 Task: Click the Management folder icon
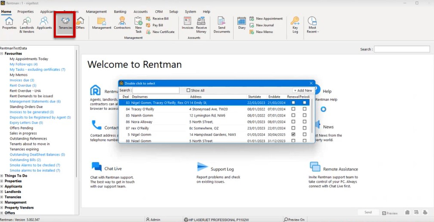tap(102, 21)
